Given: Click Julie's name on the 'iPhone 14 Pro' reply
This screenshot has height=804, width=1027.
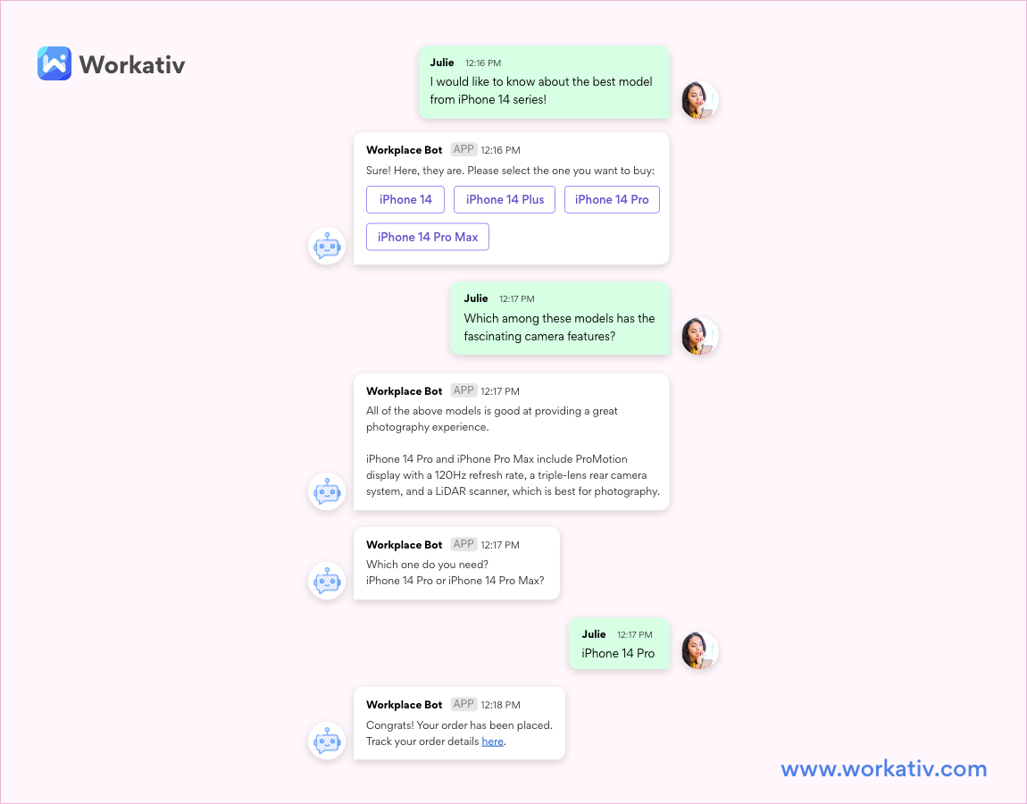Looking at the screenshot, I should point(594,634).
